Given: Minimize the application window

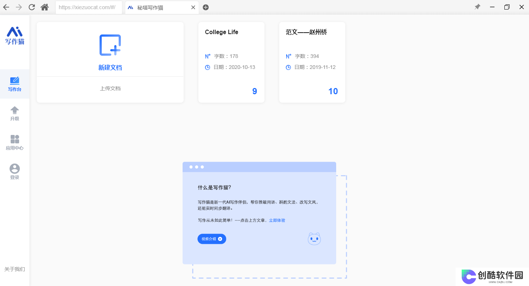Looking at the screenshot, I should click(492, 7).
